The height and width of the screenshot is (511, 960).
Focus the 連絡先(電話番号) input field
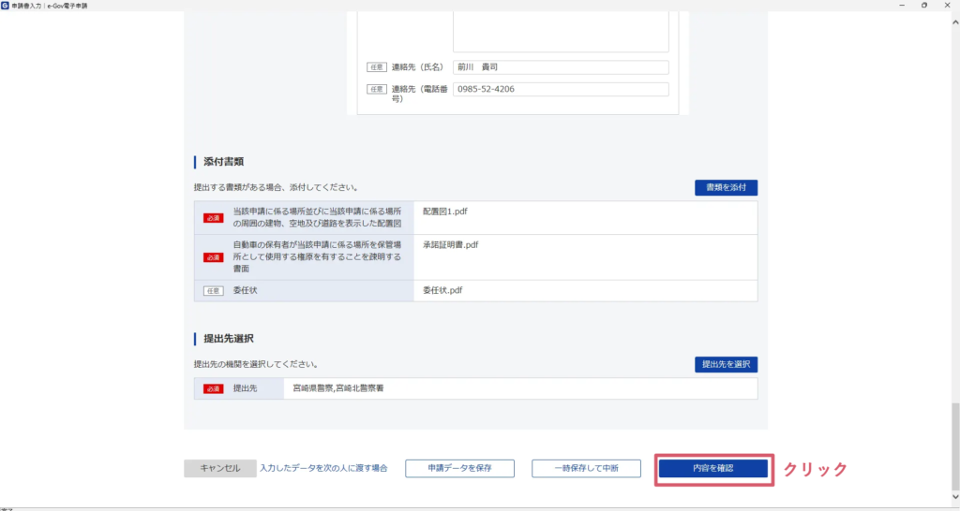tap(560, 90)
